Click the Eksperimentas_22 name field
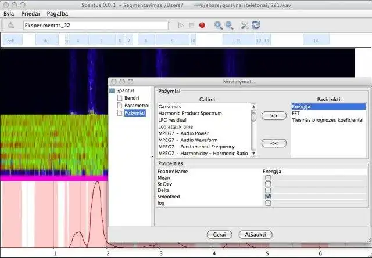Screen dimensions: 372x258 [95, 26]
